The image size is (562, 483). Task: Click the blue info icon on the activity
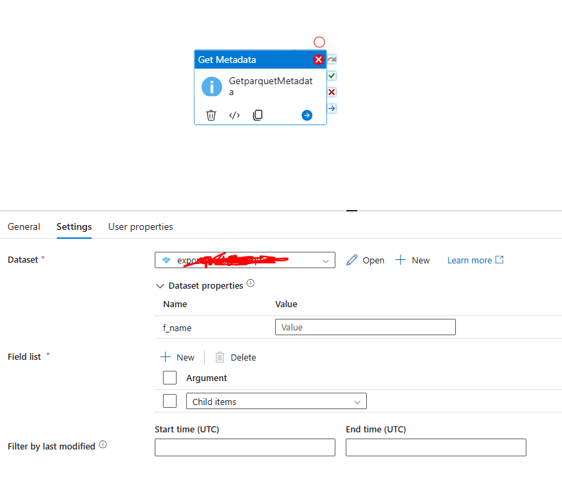point(212,86)
